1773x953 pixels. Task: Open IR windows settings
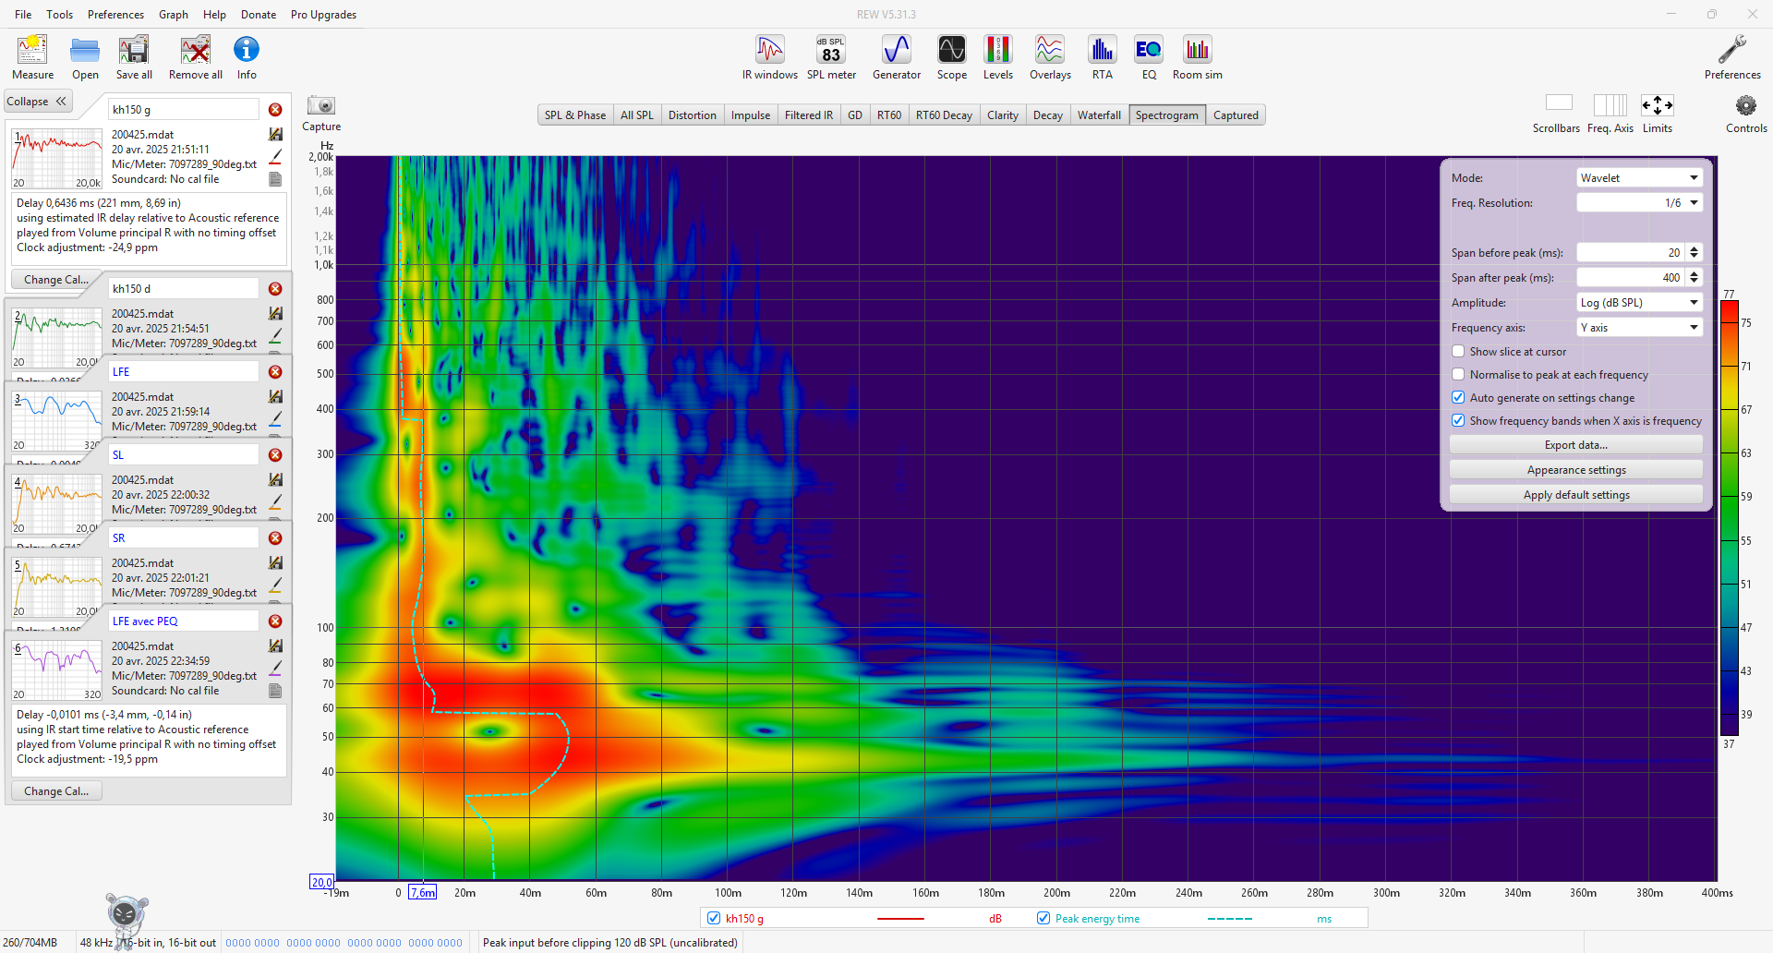pos(770,57)
